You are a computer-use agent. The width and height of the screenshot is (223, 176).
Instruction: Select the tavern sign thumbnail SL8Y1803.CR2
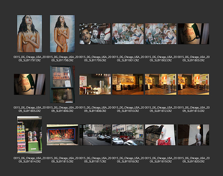coord(193,34)
